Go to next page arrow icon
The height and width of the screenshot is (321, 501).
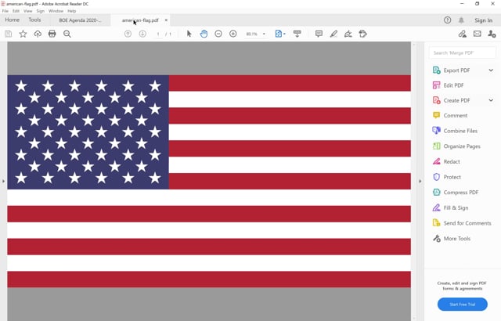tap(142, 34)
